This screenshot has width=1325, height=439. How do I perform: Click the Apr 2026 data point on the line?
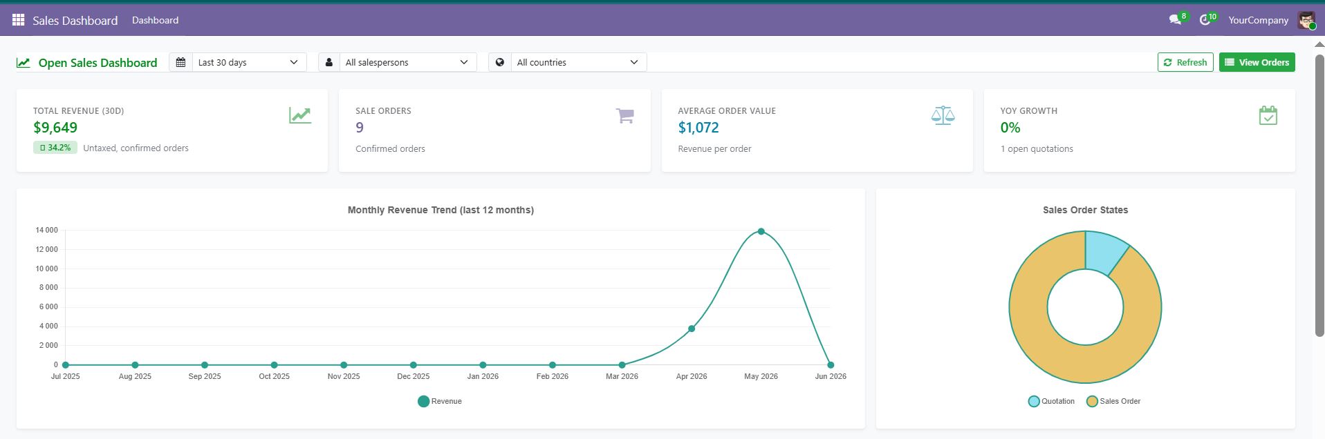point(692,329)
